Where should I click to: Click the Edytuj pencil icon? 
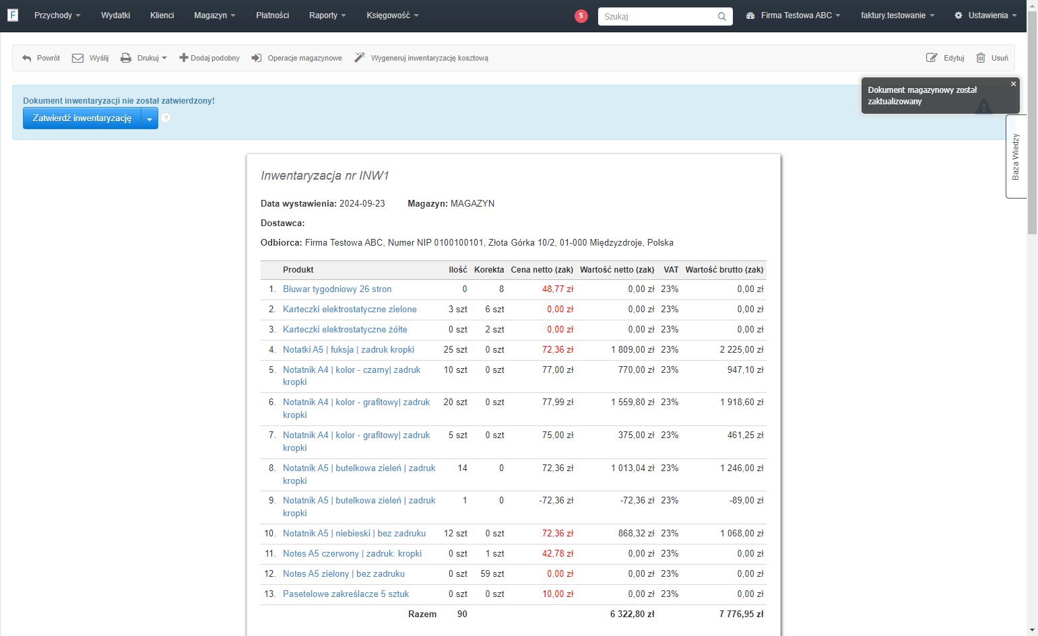[932, 58]
